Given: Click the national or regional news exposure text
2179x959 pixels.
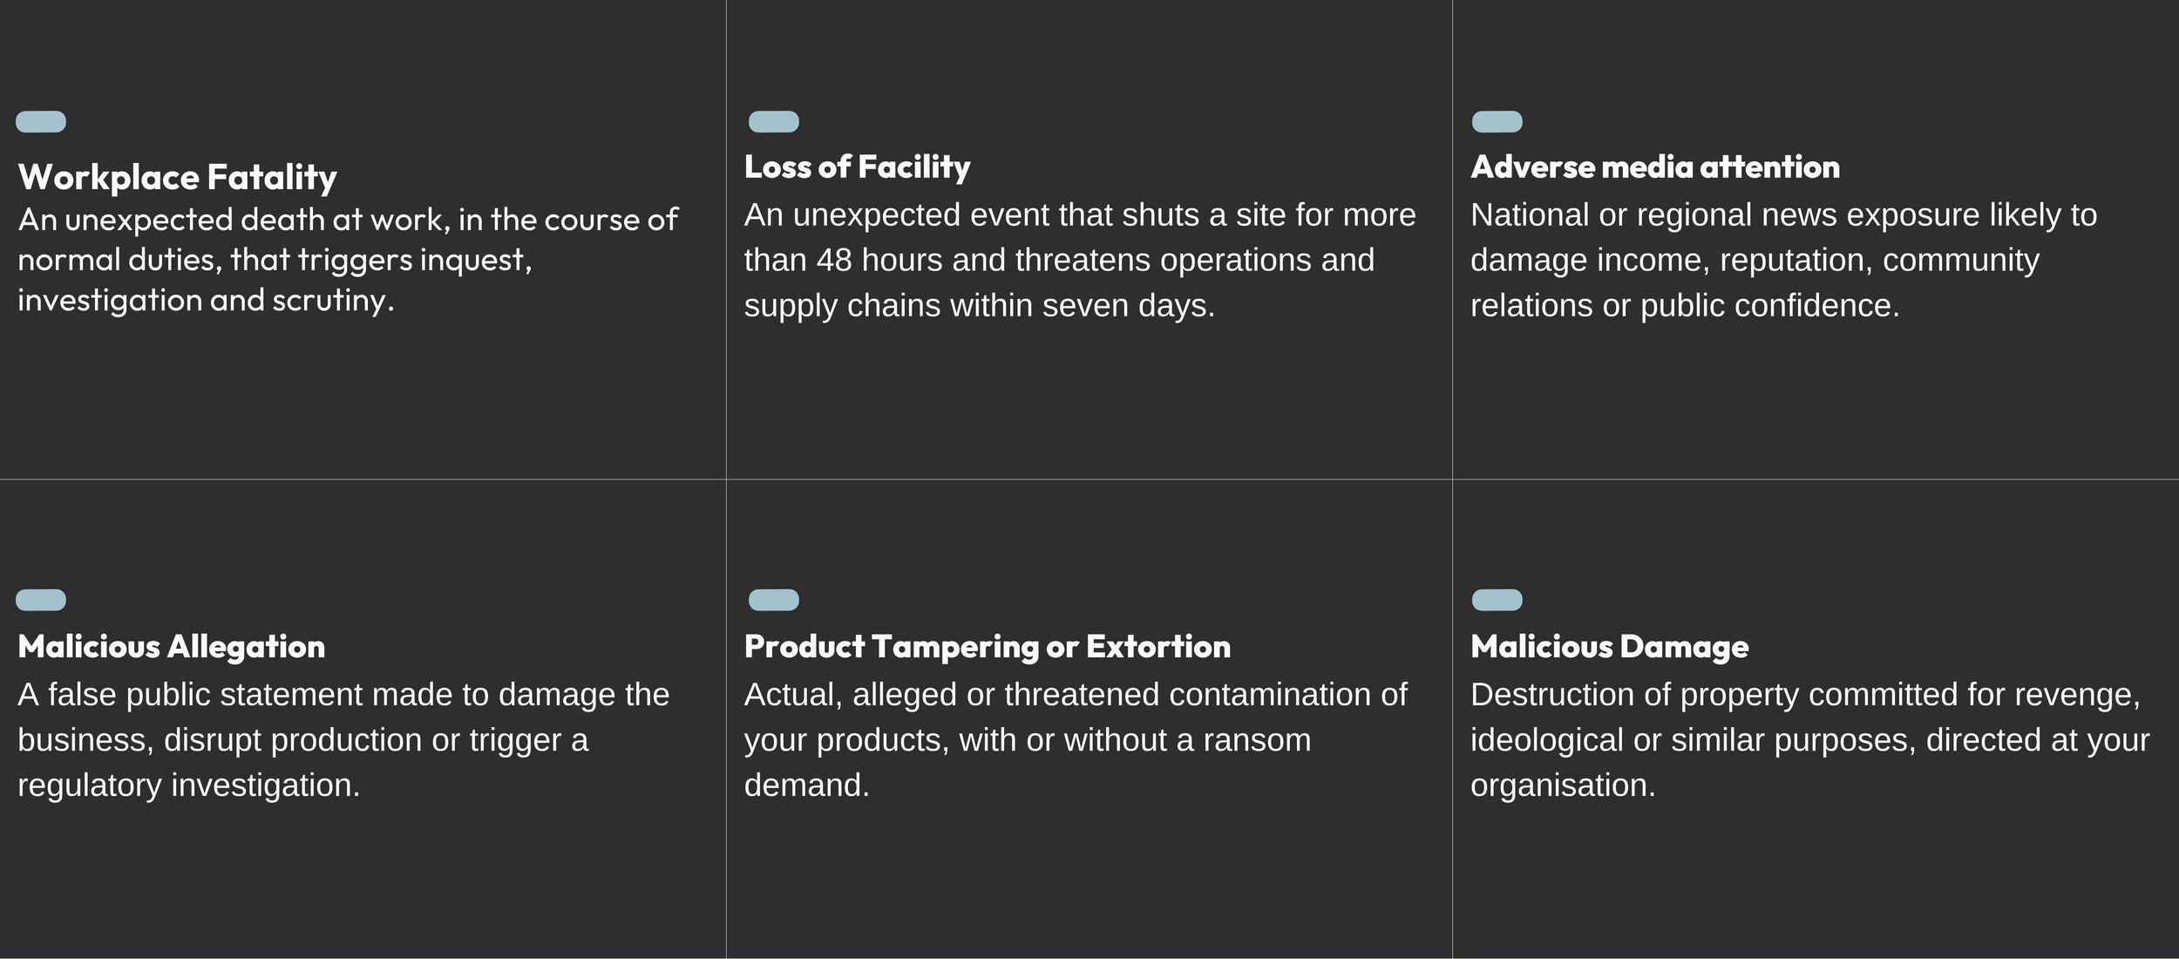Looking at the screenshot, I should coord(1783,260).
